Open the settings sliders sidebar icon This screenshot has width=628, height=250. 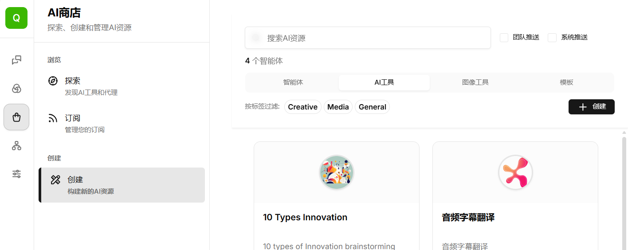pos(16,174)
